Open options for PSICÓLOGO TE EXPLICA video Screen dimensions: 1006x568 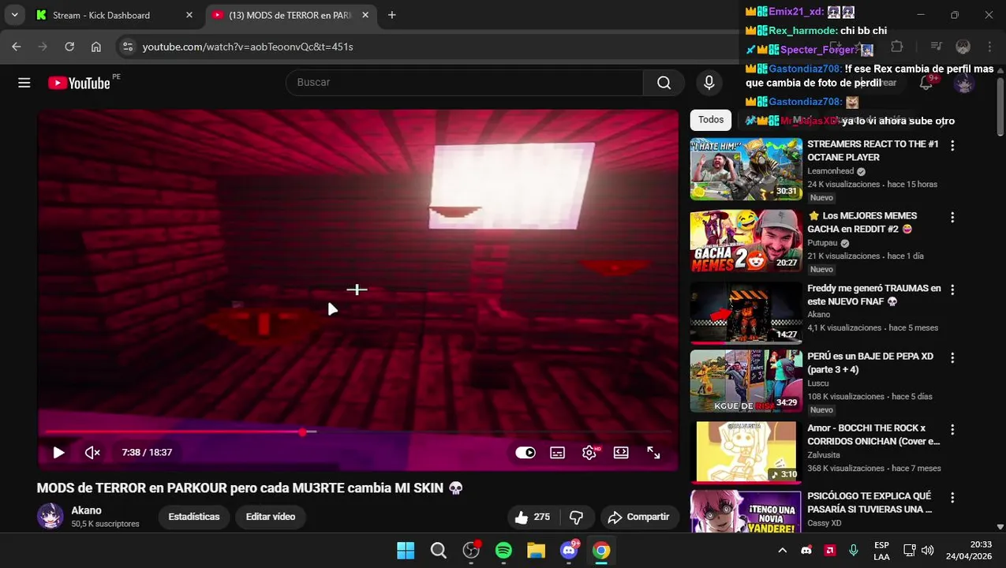(952, 498)
